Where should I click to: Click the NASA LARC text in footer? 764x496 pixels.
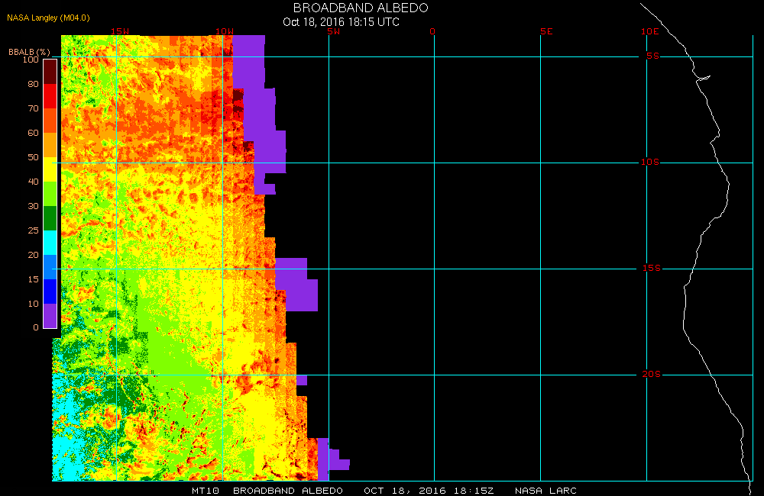tap(545, 490)
